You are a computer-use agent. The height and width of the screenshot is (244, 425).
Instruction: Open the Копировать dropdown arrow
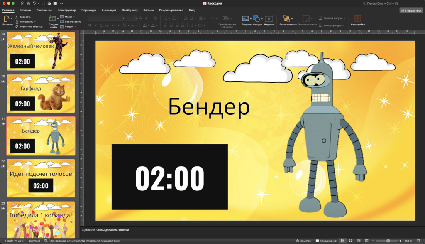[35, 22]
